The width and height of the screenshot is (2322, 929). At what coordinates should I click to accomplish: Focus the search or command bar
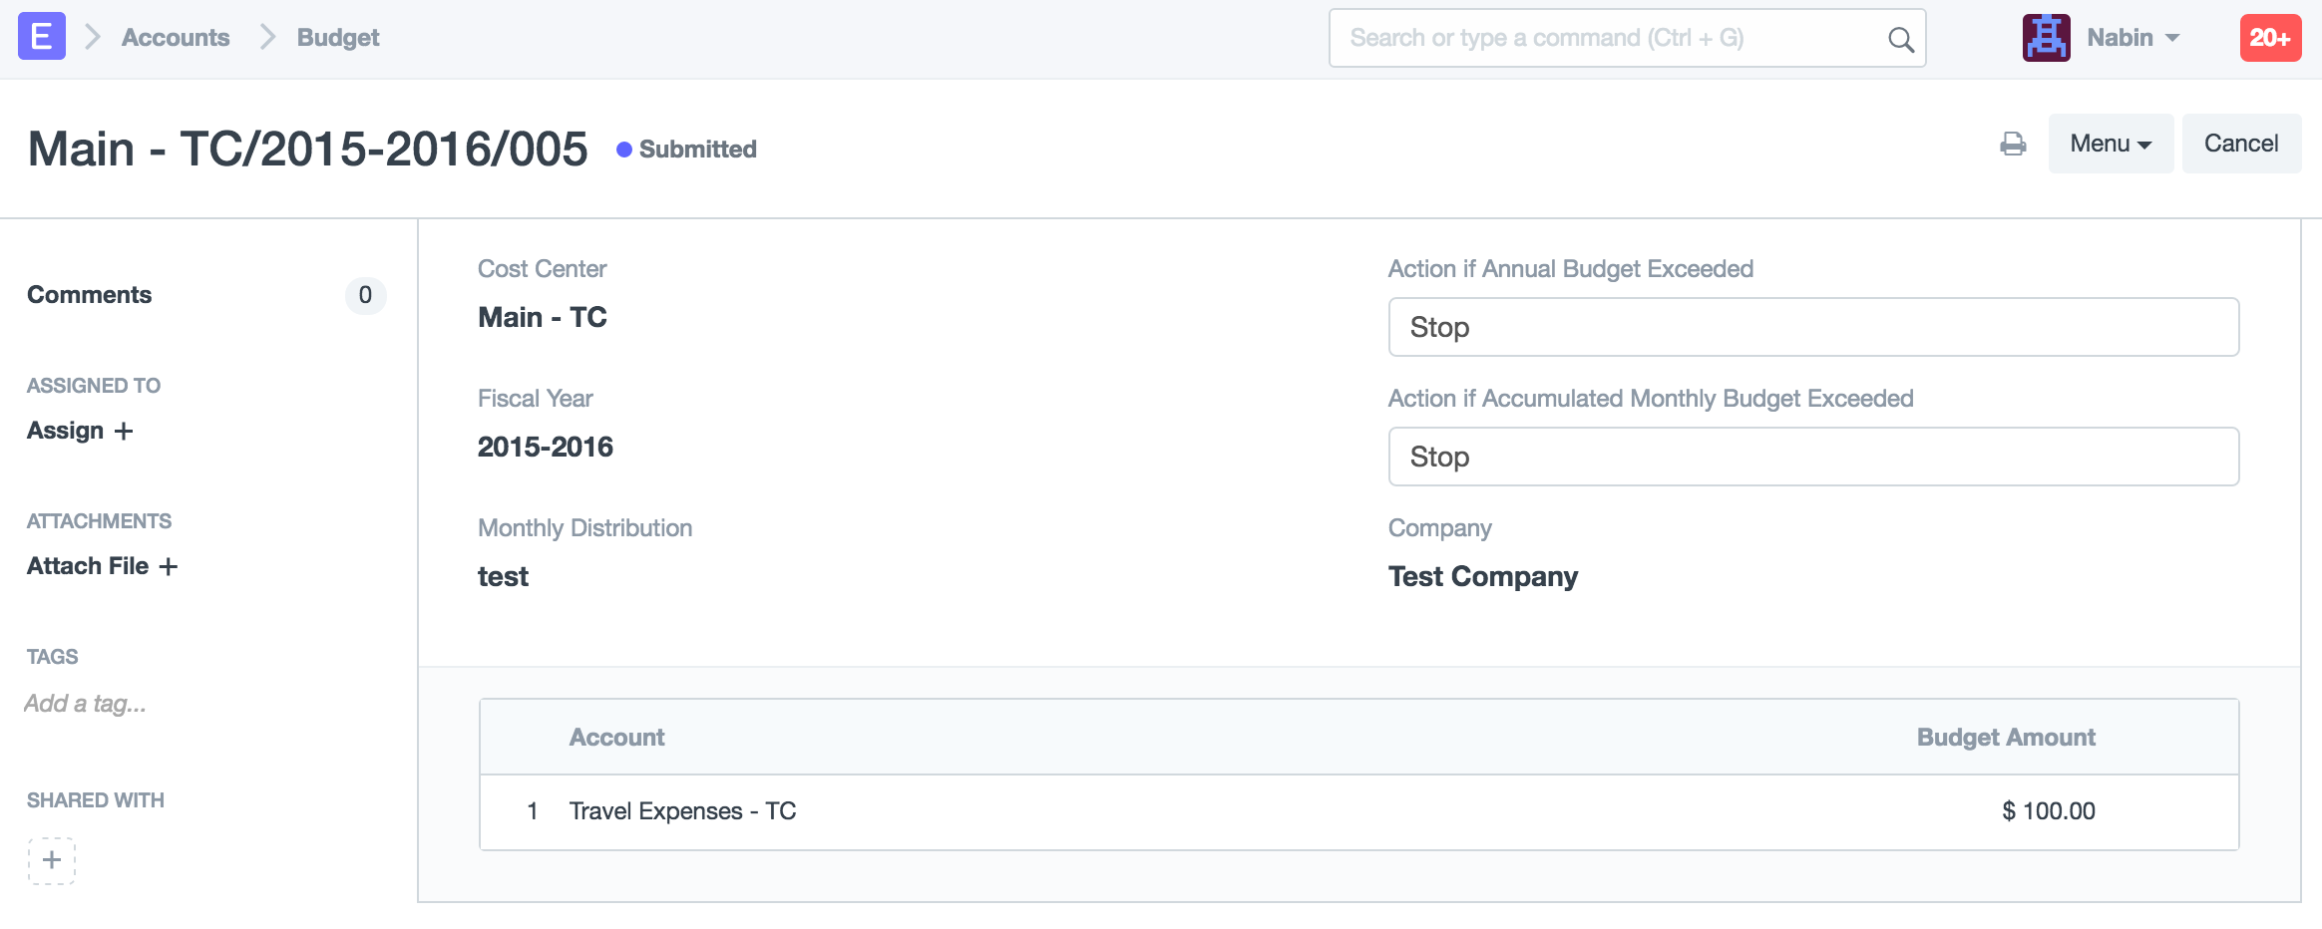coord(1606,38)
